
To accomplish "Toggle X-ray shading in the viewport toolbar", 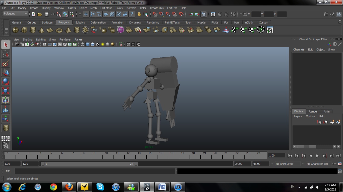I will [x=128, y=44].
